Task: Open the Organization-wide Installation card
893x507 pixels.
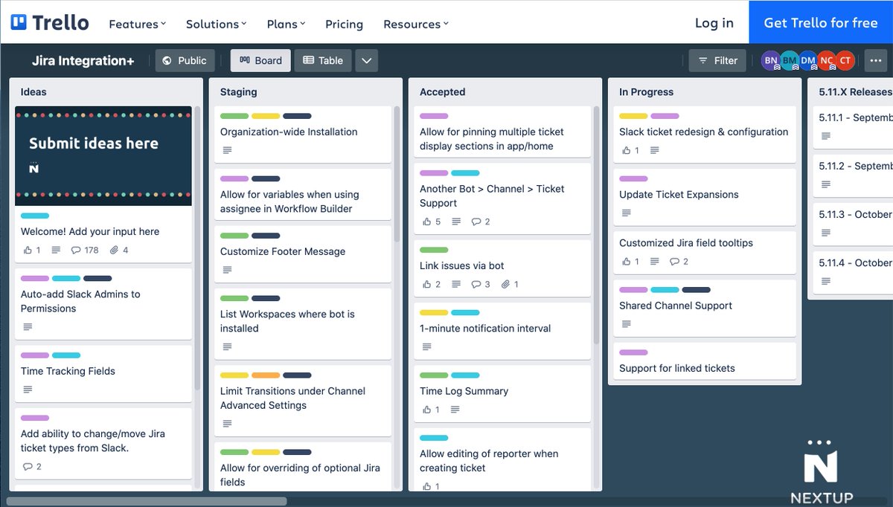Action: tap(303, 135)
